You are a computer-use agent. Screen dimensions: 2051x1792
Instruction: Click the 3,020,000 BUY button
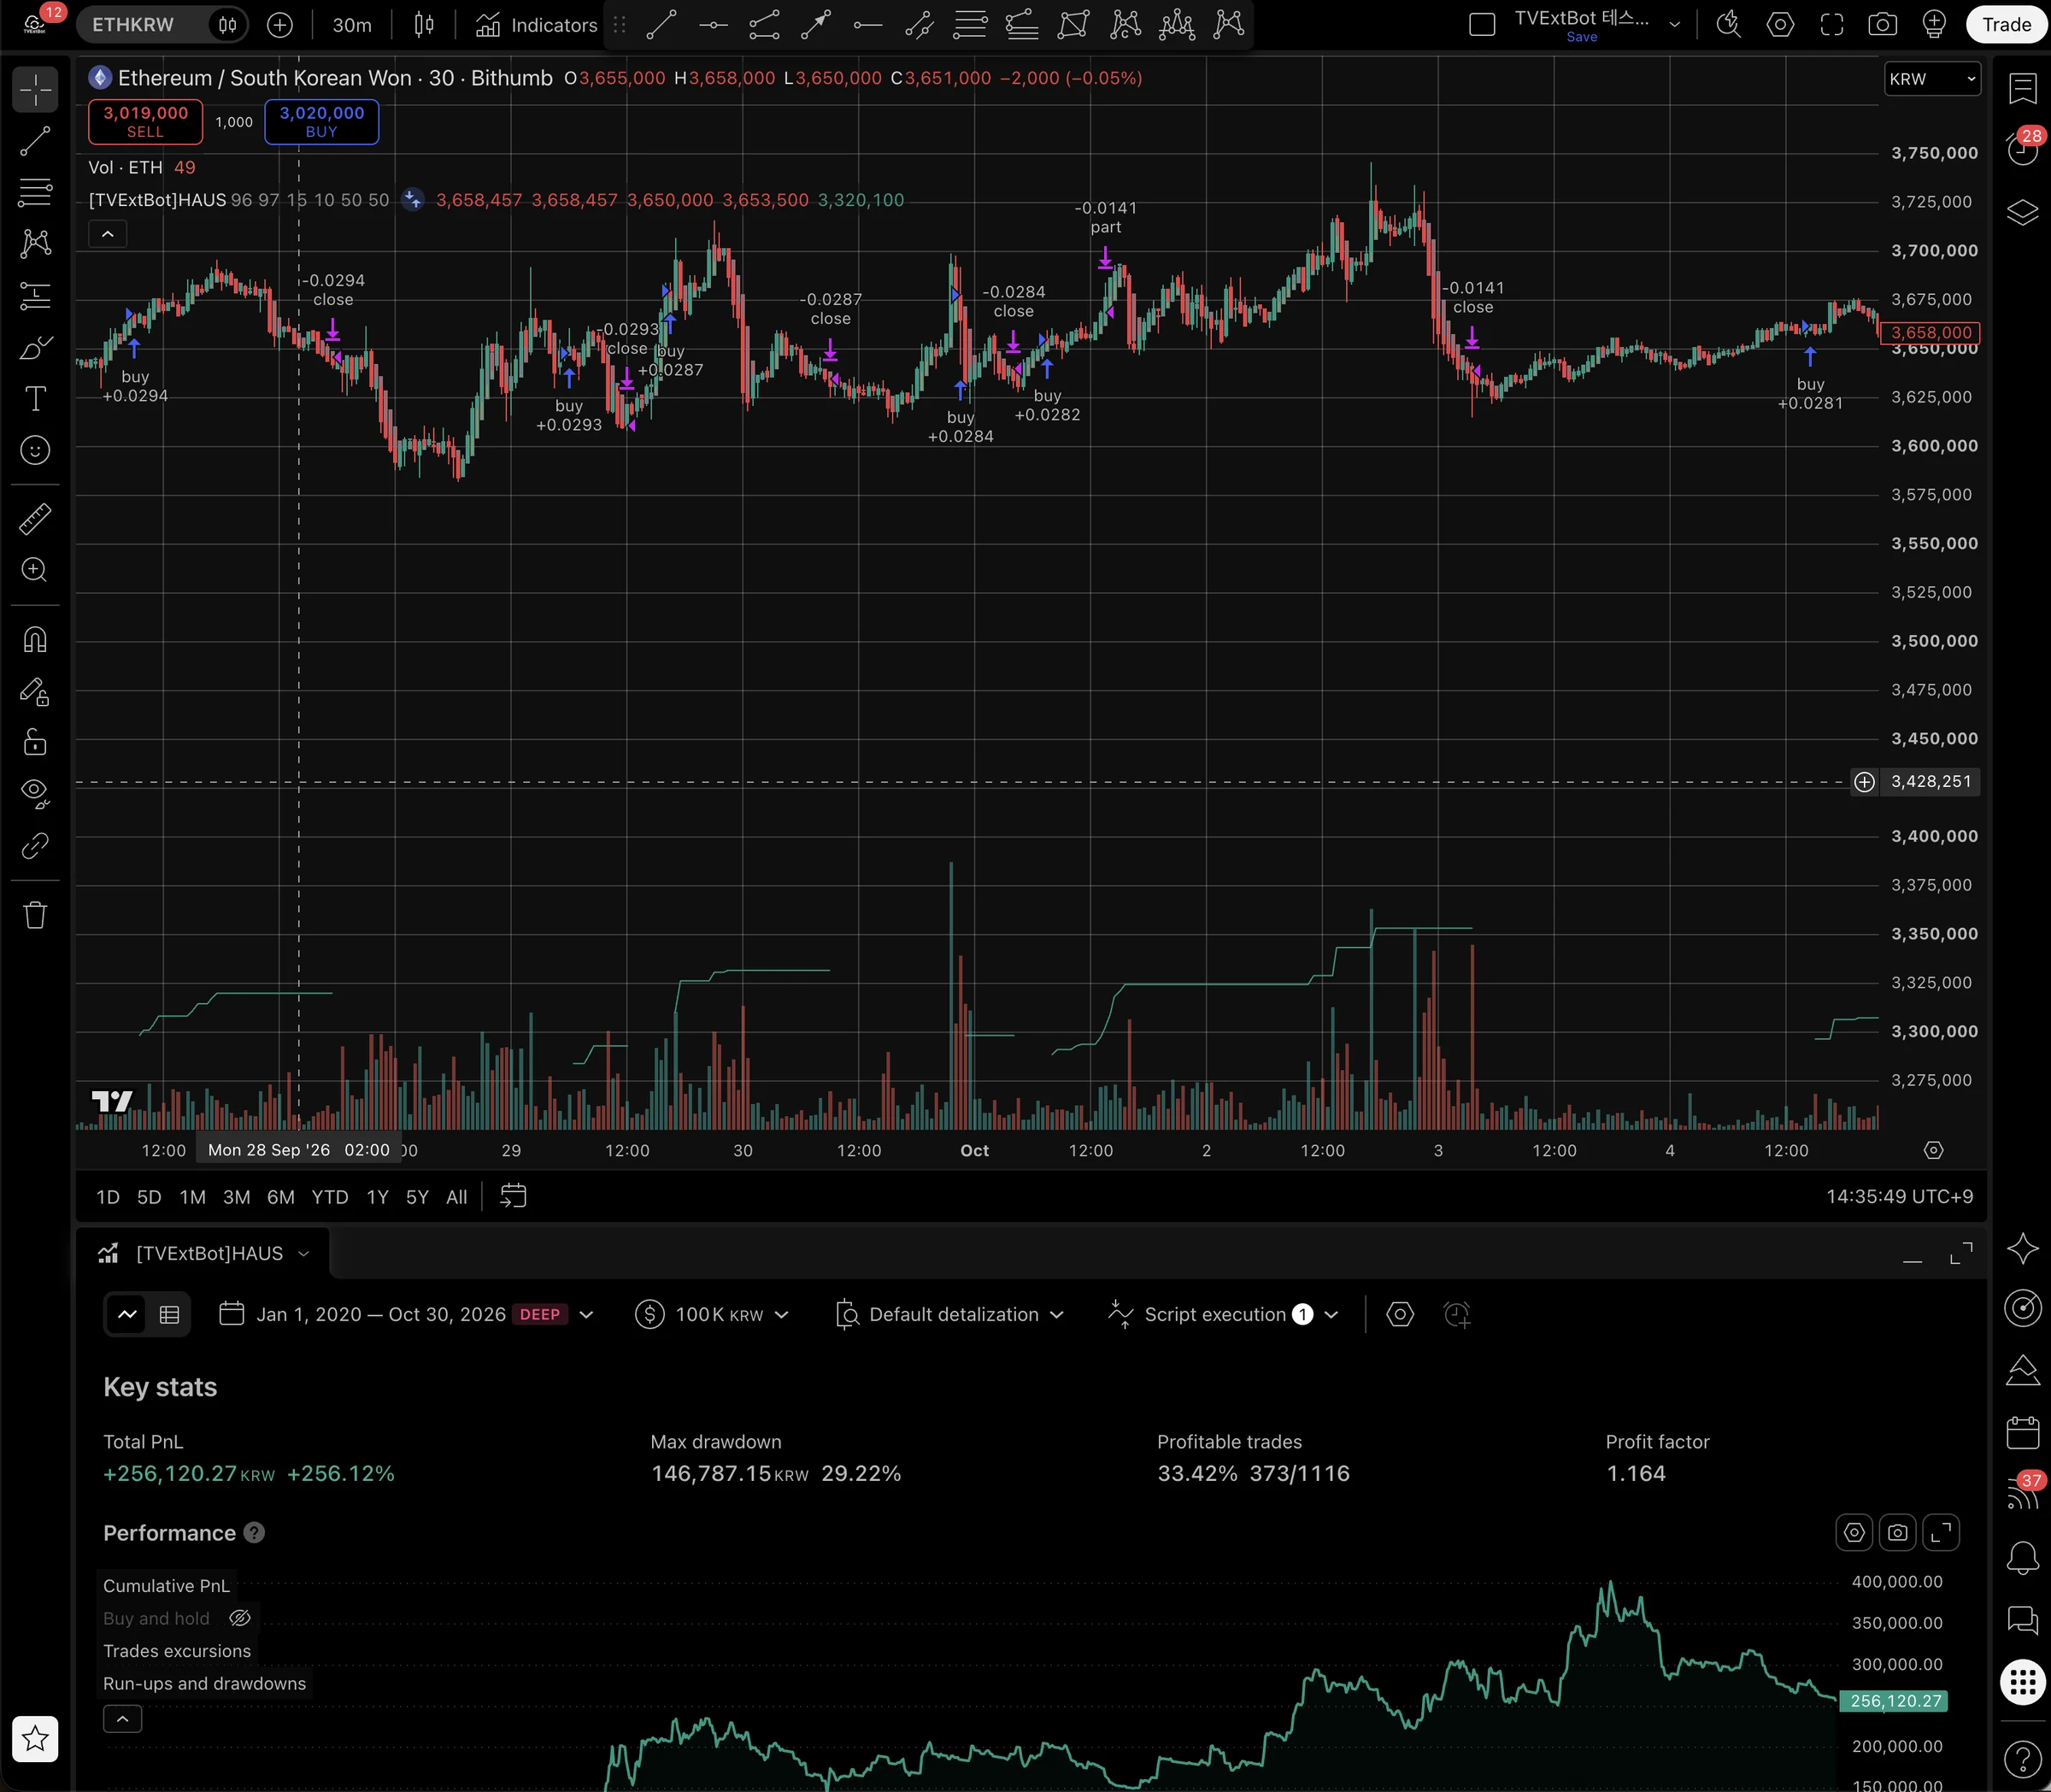pos(321,121)
